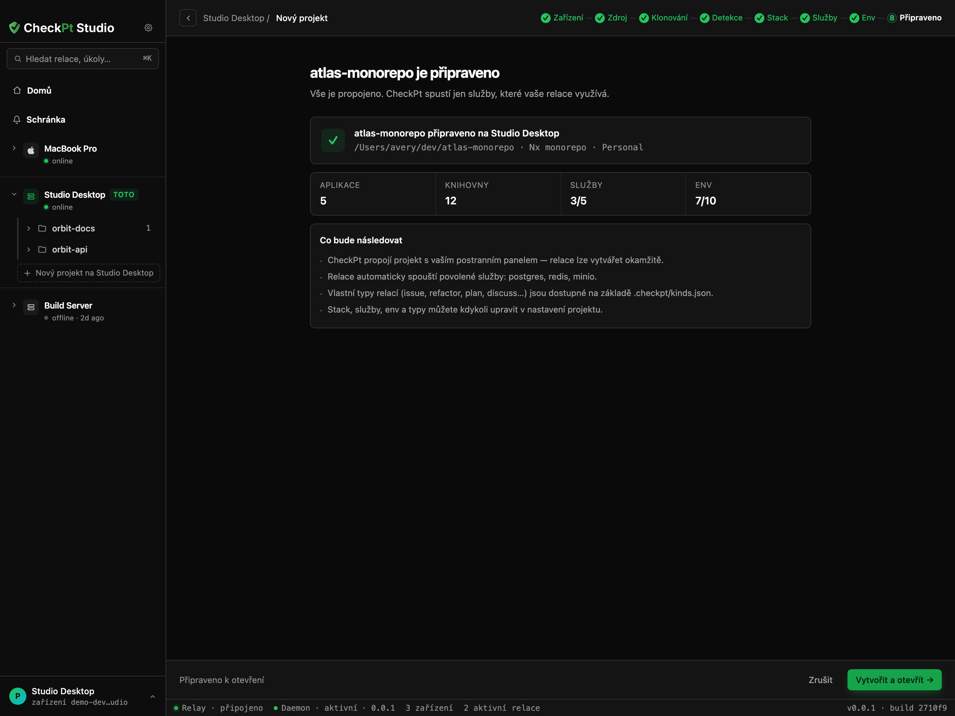
Task: Click the green ready checkmark tile
Action: pyautogui.click(x=333, y=140)
